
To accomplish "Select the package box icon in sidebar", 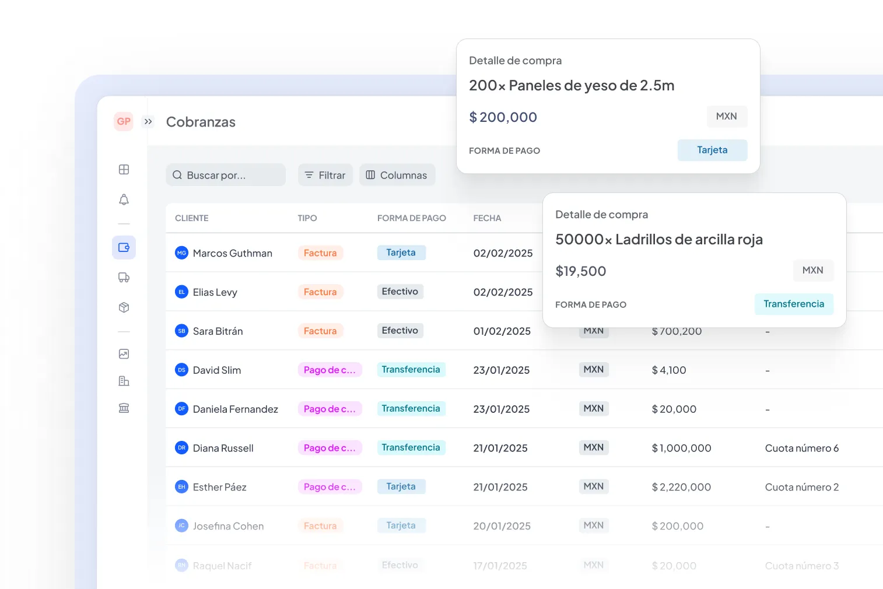I will click(124, 307).
